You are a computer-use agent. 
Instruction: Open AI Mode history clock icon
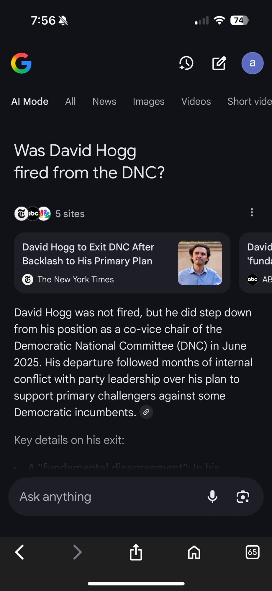click(x=186, y=63)
